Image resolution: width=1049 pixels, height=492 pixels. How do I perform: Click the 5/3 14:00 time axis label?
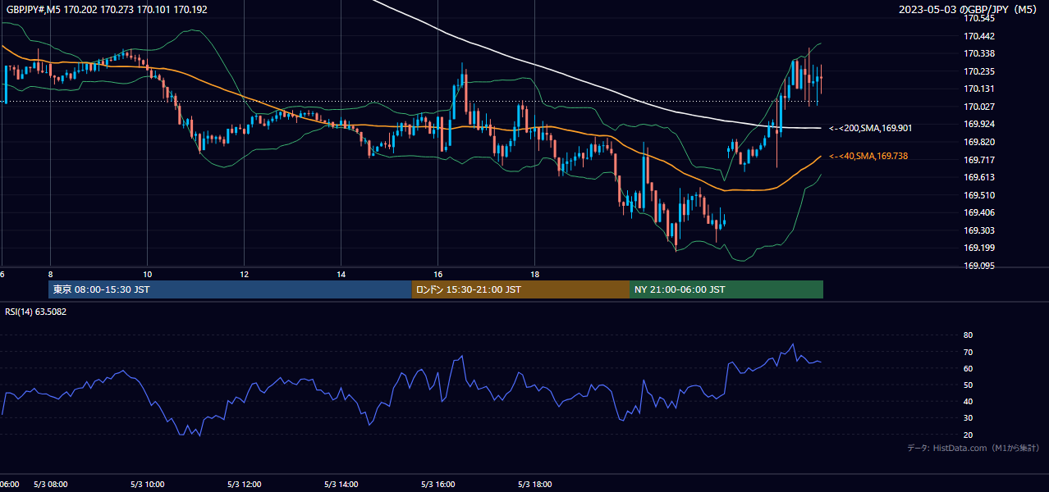[x=341, y=485]
